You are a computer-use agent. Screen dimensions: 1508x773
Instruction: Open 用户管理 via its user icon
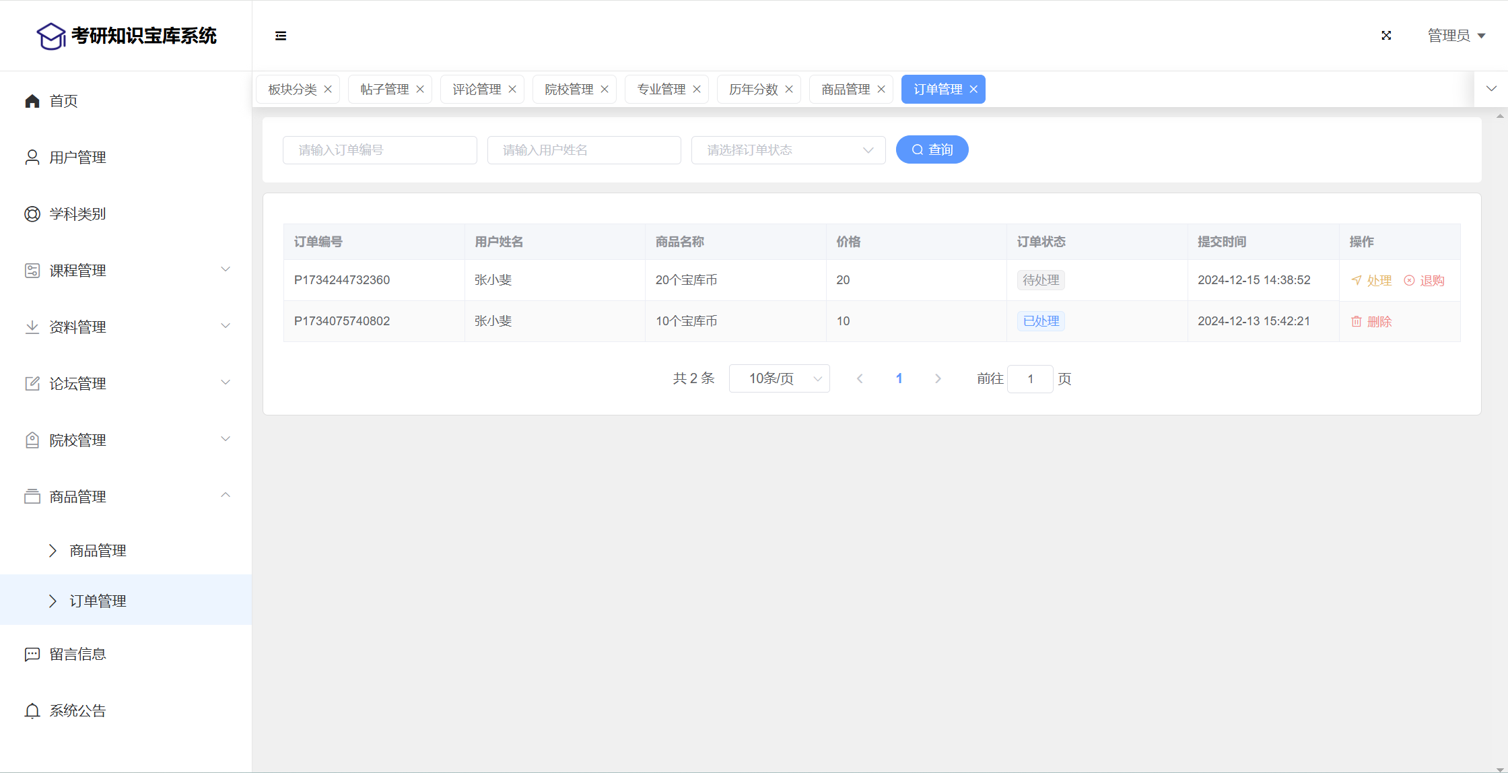click(32, 158)
